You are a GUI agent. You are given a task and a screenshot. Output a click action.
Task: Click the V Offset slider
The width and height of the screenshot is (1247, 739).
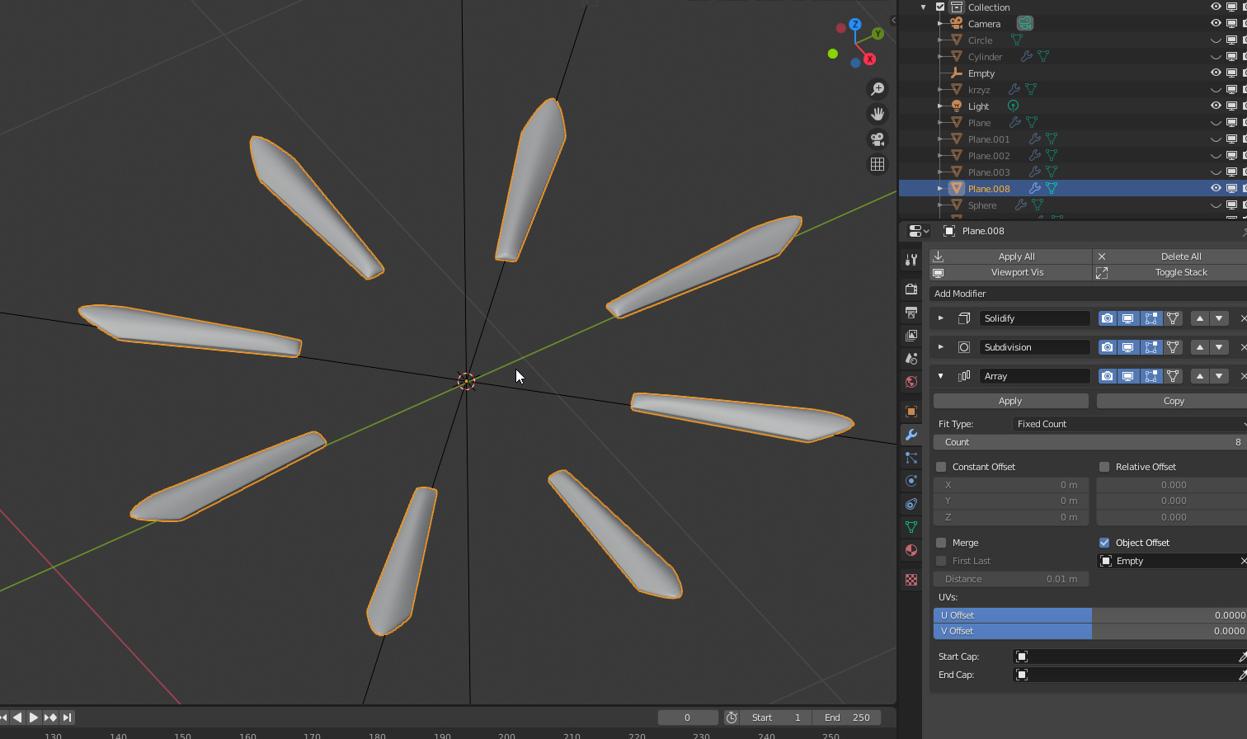tap(1089, 631)
